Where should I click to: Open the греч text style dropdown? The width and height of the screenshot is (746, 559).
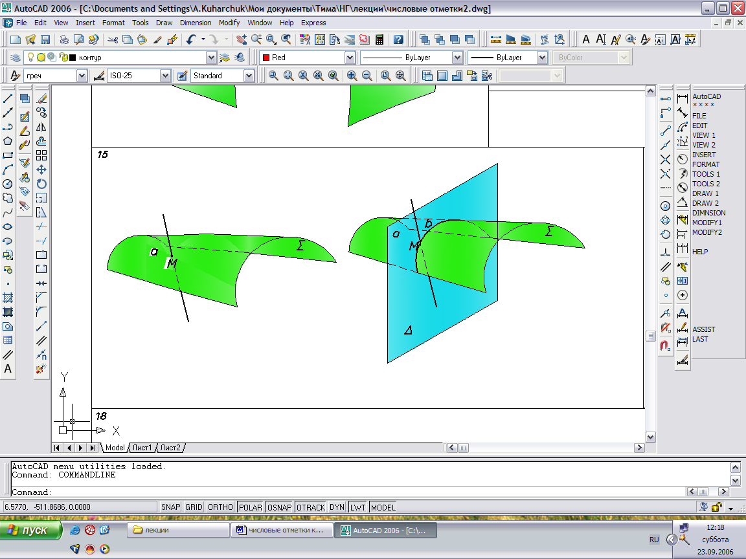click(x=82, y=76)
